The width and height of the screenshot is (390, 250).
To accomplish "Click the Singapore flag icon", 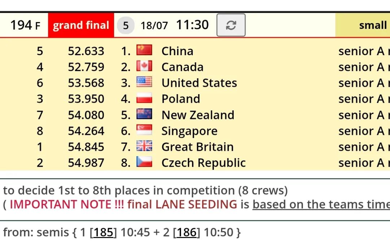I will 144,130.
